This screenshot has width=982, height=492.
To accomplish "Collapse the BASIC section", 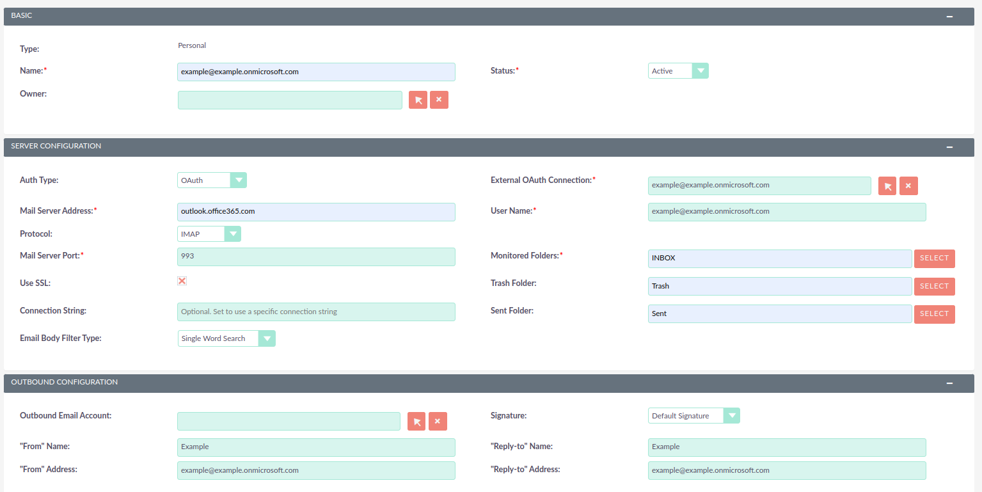I will [949, 15].
